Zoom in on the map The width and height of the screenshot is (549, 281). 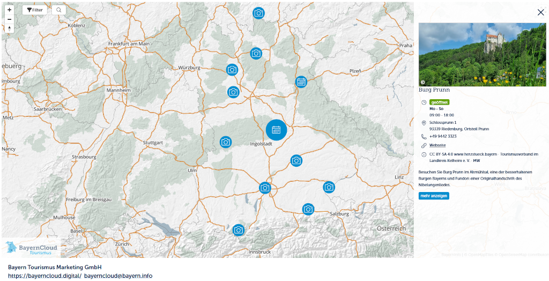tap(9, 10)
